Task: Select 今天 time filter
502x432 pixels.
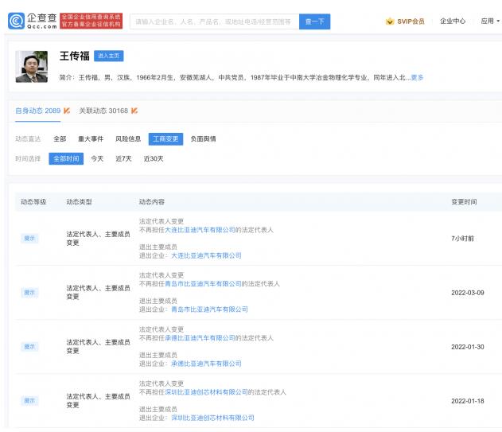Action: (x=97, y=159)
